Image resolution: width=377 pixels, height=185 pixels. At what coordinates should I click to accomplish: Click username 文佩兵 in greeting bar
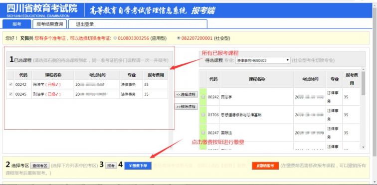(x=27, y=38)
